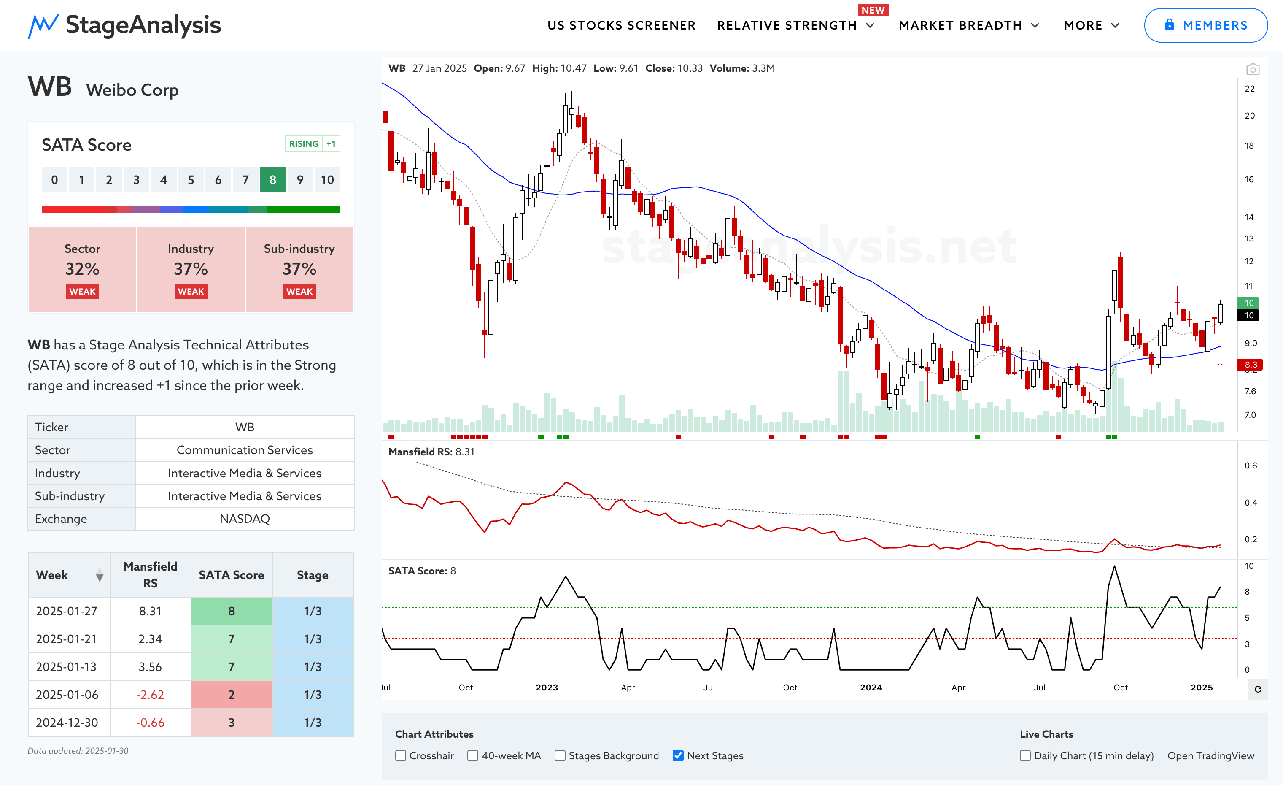
Task: Uncheck the Next Stages checkbox
Action: (x=678, y=755)
